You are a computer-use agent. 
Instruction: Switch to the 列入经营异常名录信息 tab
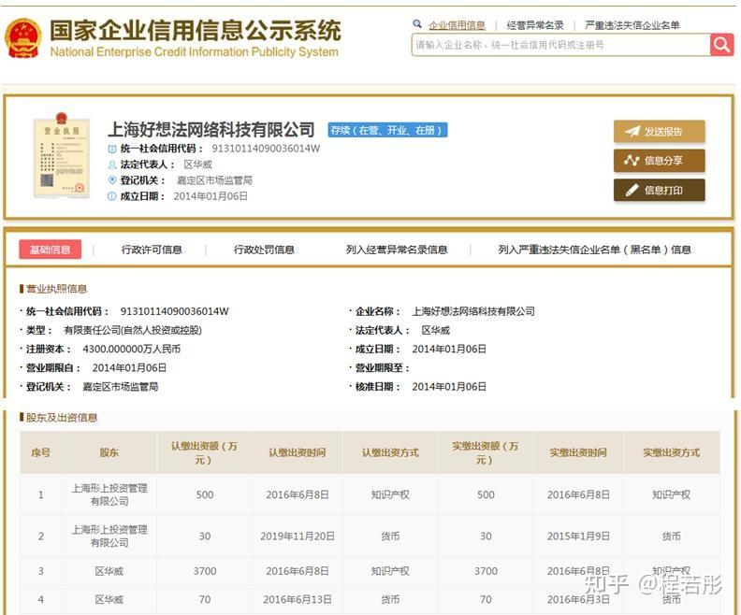397,250
